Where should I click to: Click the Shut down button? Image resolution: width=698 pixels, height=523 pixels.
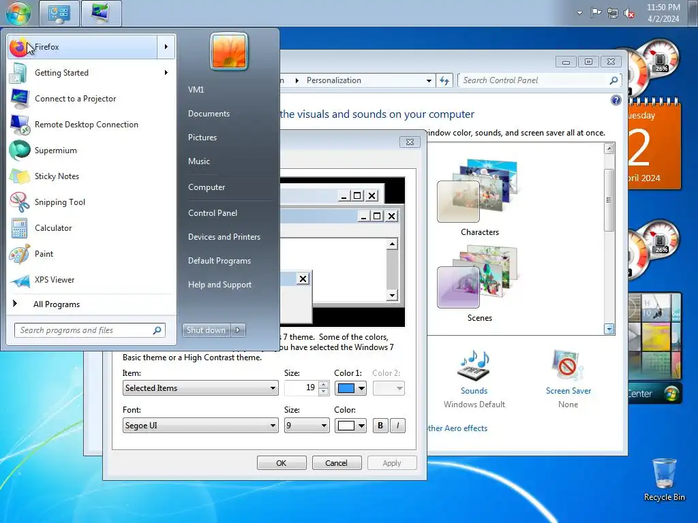point(207,330)
